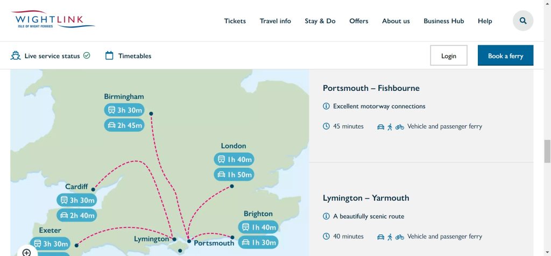Open the Timetables link
The height and width of the screenshot is (256, 551).
[x=135, y=56]
